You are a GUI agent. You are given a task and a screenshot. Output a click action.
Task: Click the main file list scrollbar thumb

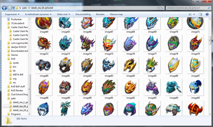click(210, 40)
